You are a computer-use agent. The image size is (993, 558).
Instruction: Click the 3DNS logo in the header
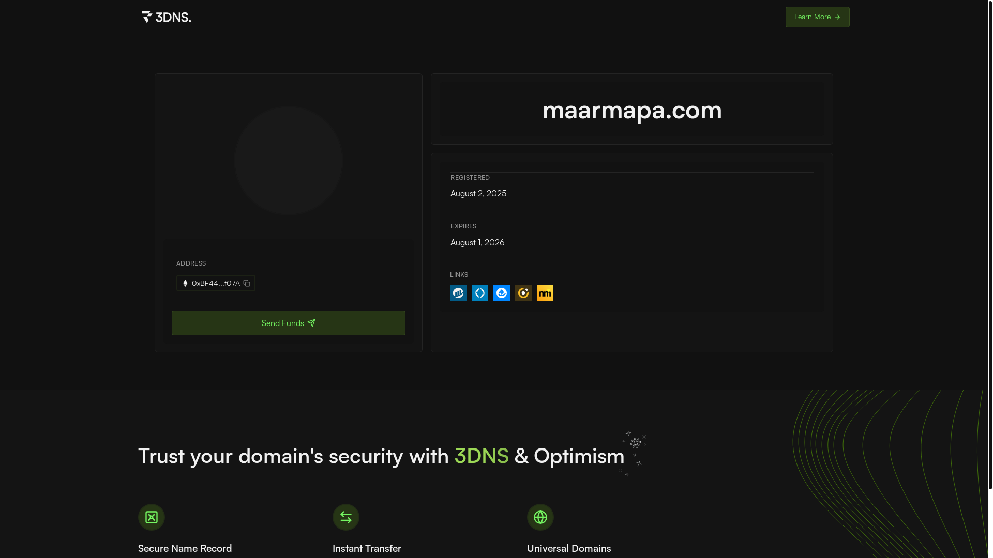pos(167,17)
